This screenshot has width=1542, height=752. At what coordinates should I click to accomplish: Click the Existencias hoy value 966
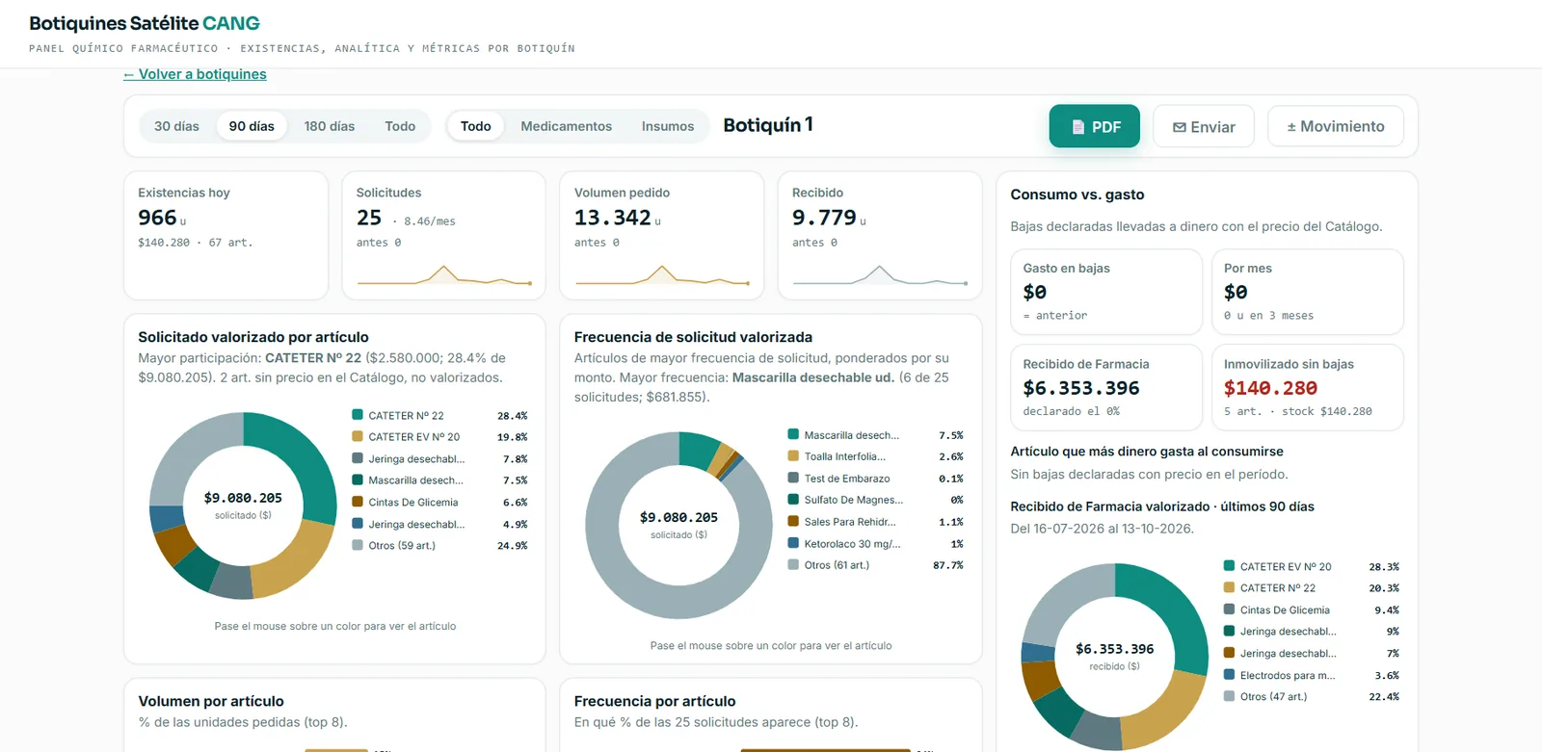pyautogui.click(x=157, y=218)
